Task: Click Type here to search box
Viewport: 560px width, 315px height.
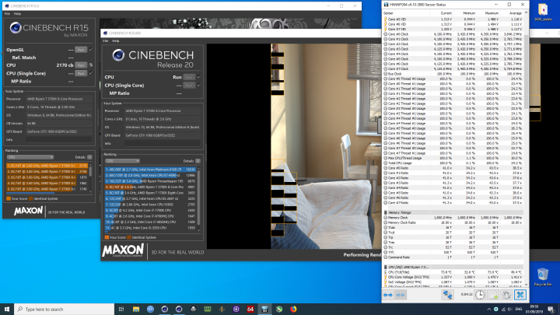Action: (x=65, y=309)
